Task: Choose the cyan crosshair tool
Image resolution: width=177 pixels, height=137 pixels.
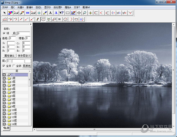Action: point(39,13)
